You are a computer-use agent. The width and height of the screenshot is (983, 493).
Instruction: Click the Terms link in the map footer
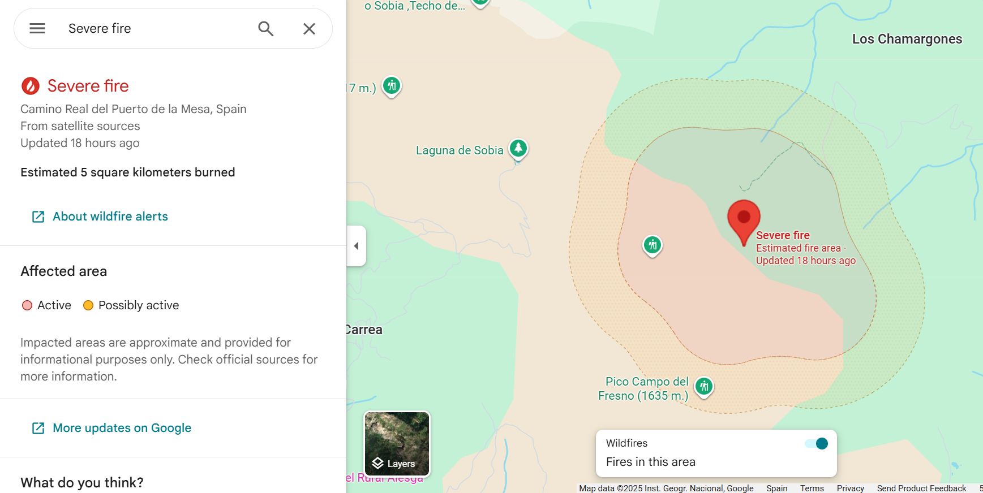coord(812,488)
